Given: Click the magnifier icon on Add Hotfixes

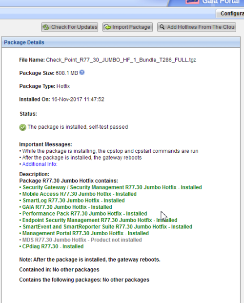Looking at the screenshot, I should pyautogui.click(x=162, y=27).
